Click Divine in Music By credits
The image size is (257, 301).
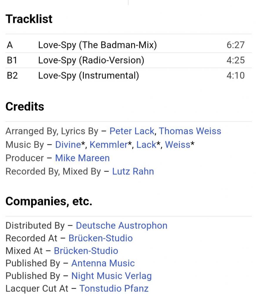[x=68, y=145]
